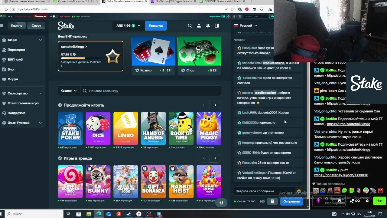This screenshot has width=387, height=218.
Task: Click the VIP progress star icon
Action: (112, 56)
